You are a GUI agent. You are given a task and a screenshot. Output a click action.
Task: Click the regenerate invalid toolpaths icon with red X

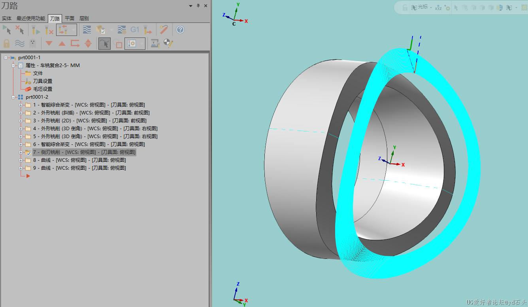point(49,30)
